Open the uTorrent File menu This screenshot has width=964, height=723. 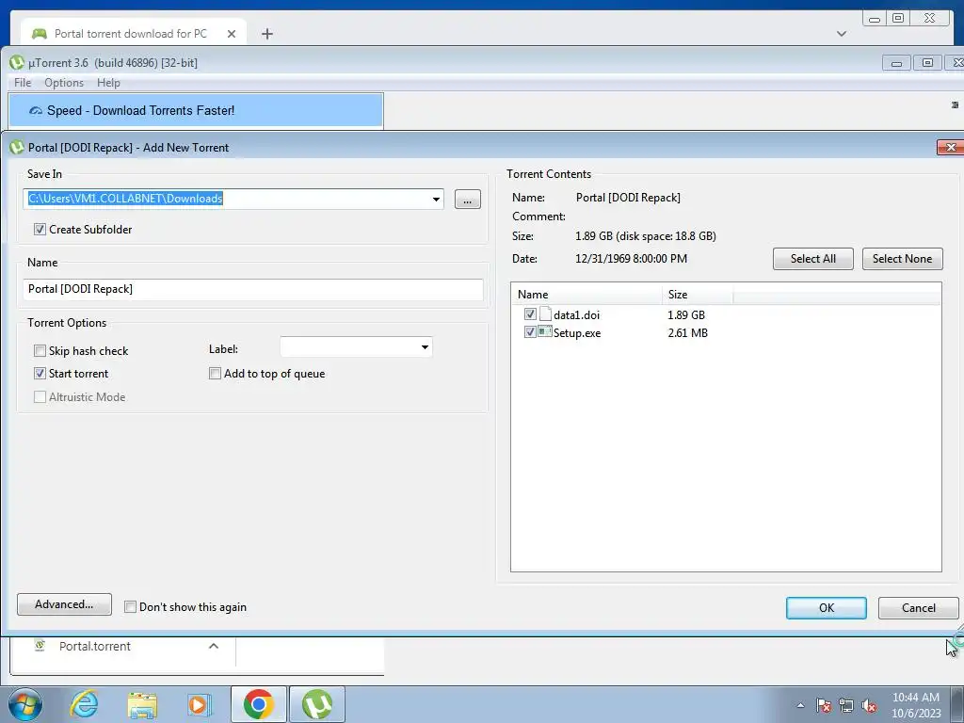coord(23,83)
